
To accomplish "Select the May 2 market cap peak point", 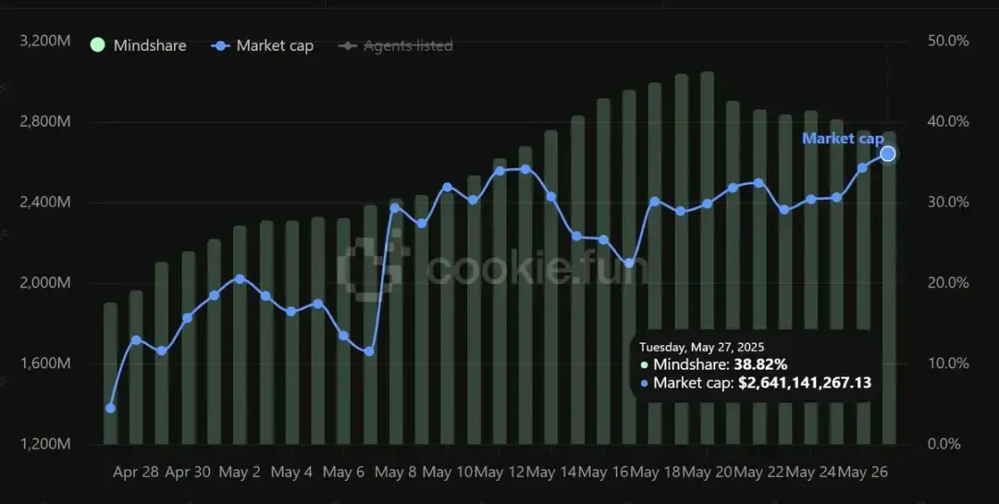I will [240, 279].
